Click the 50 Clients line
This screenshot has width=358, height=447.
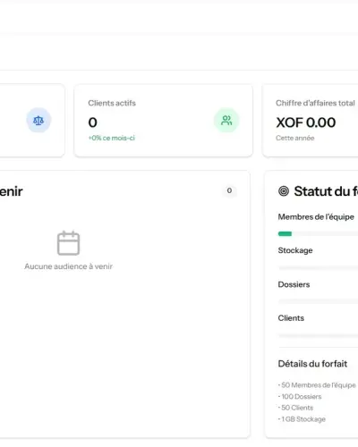coord(295,408)
